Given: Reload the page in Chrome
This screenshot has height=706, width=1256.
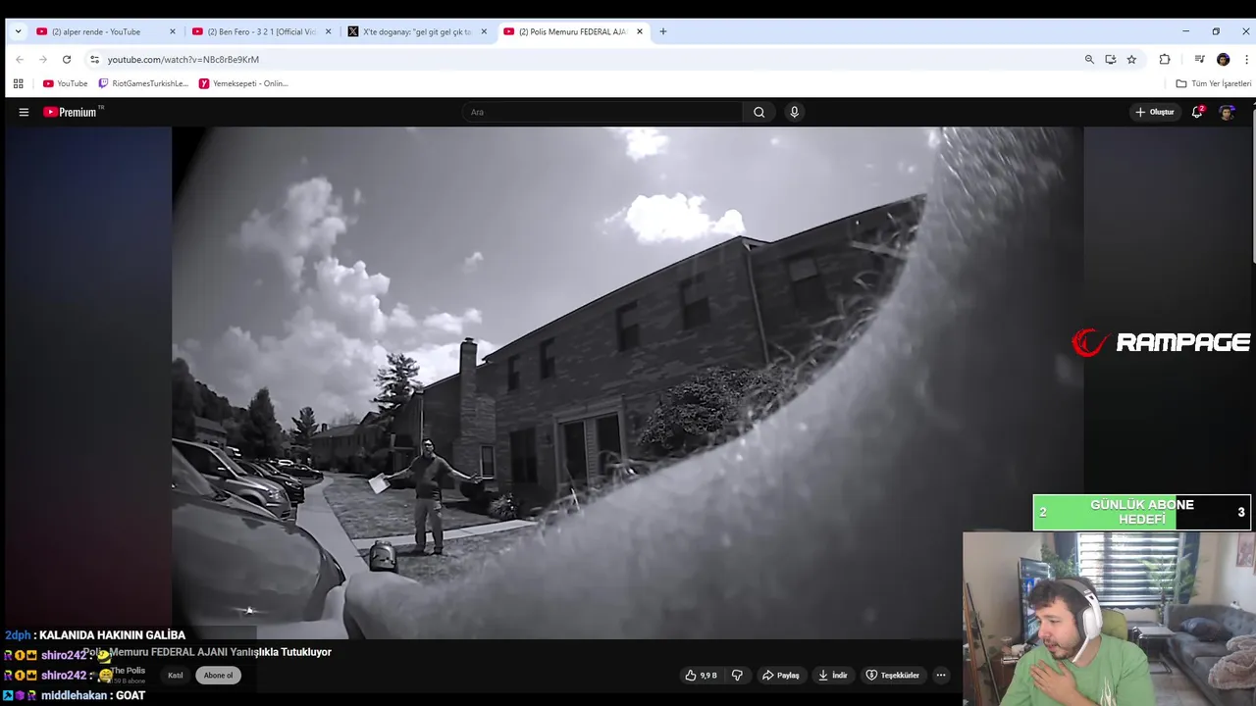Looking at the screenshot, I should point(67,59).
